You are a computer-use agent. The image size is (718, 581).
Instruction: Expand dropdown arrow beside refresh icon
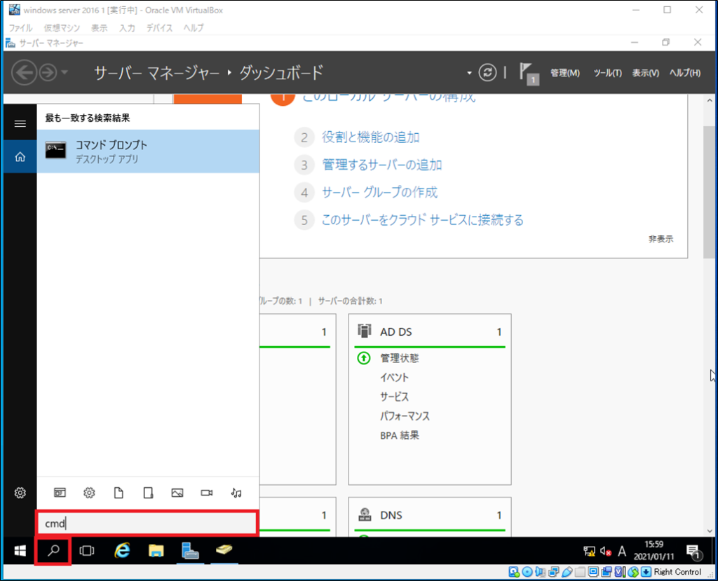(x=469, y=73)
